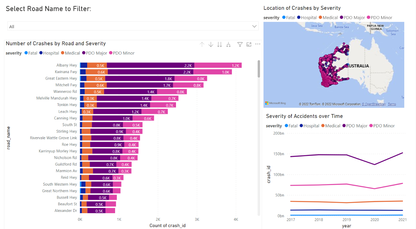The height and width of the screenshot is (229, 416).
Task: Open focus mode for the bar chart
Action: 249,44
